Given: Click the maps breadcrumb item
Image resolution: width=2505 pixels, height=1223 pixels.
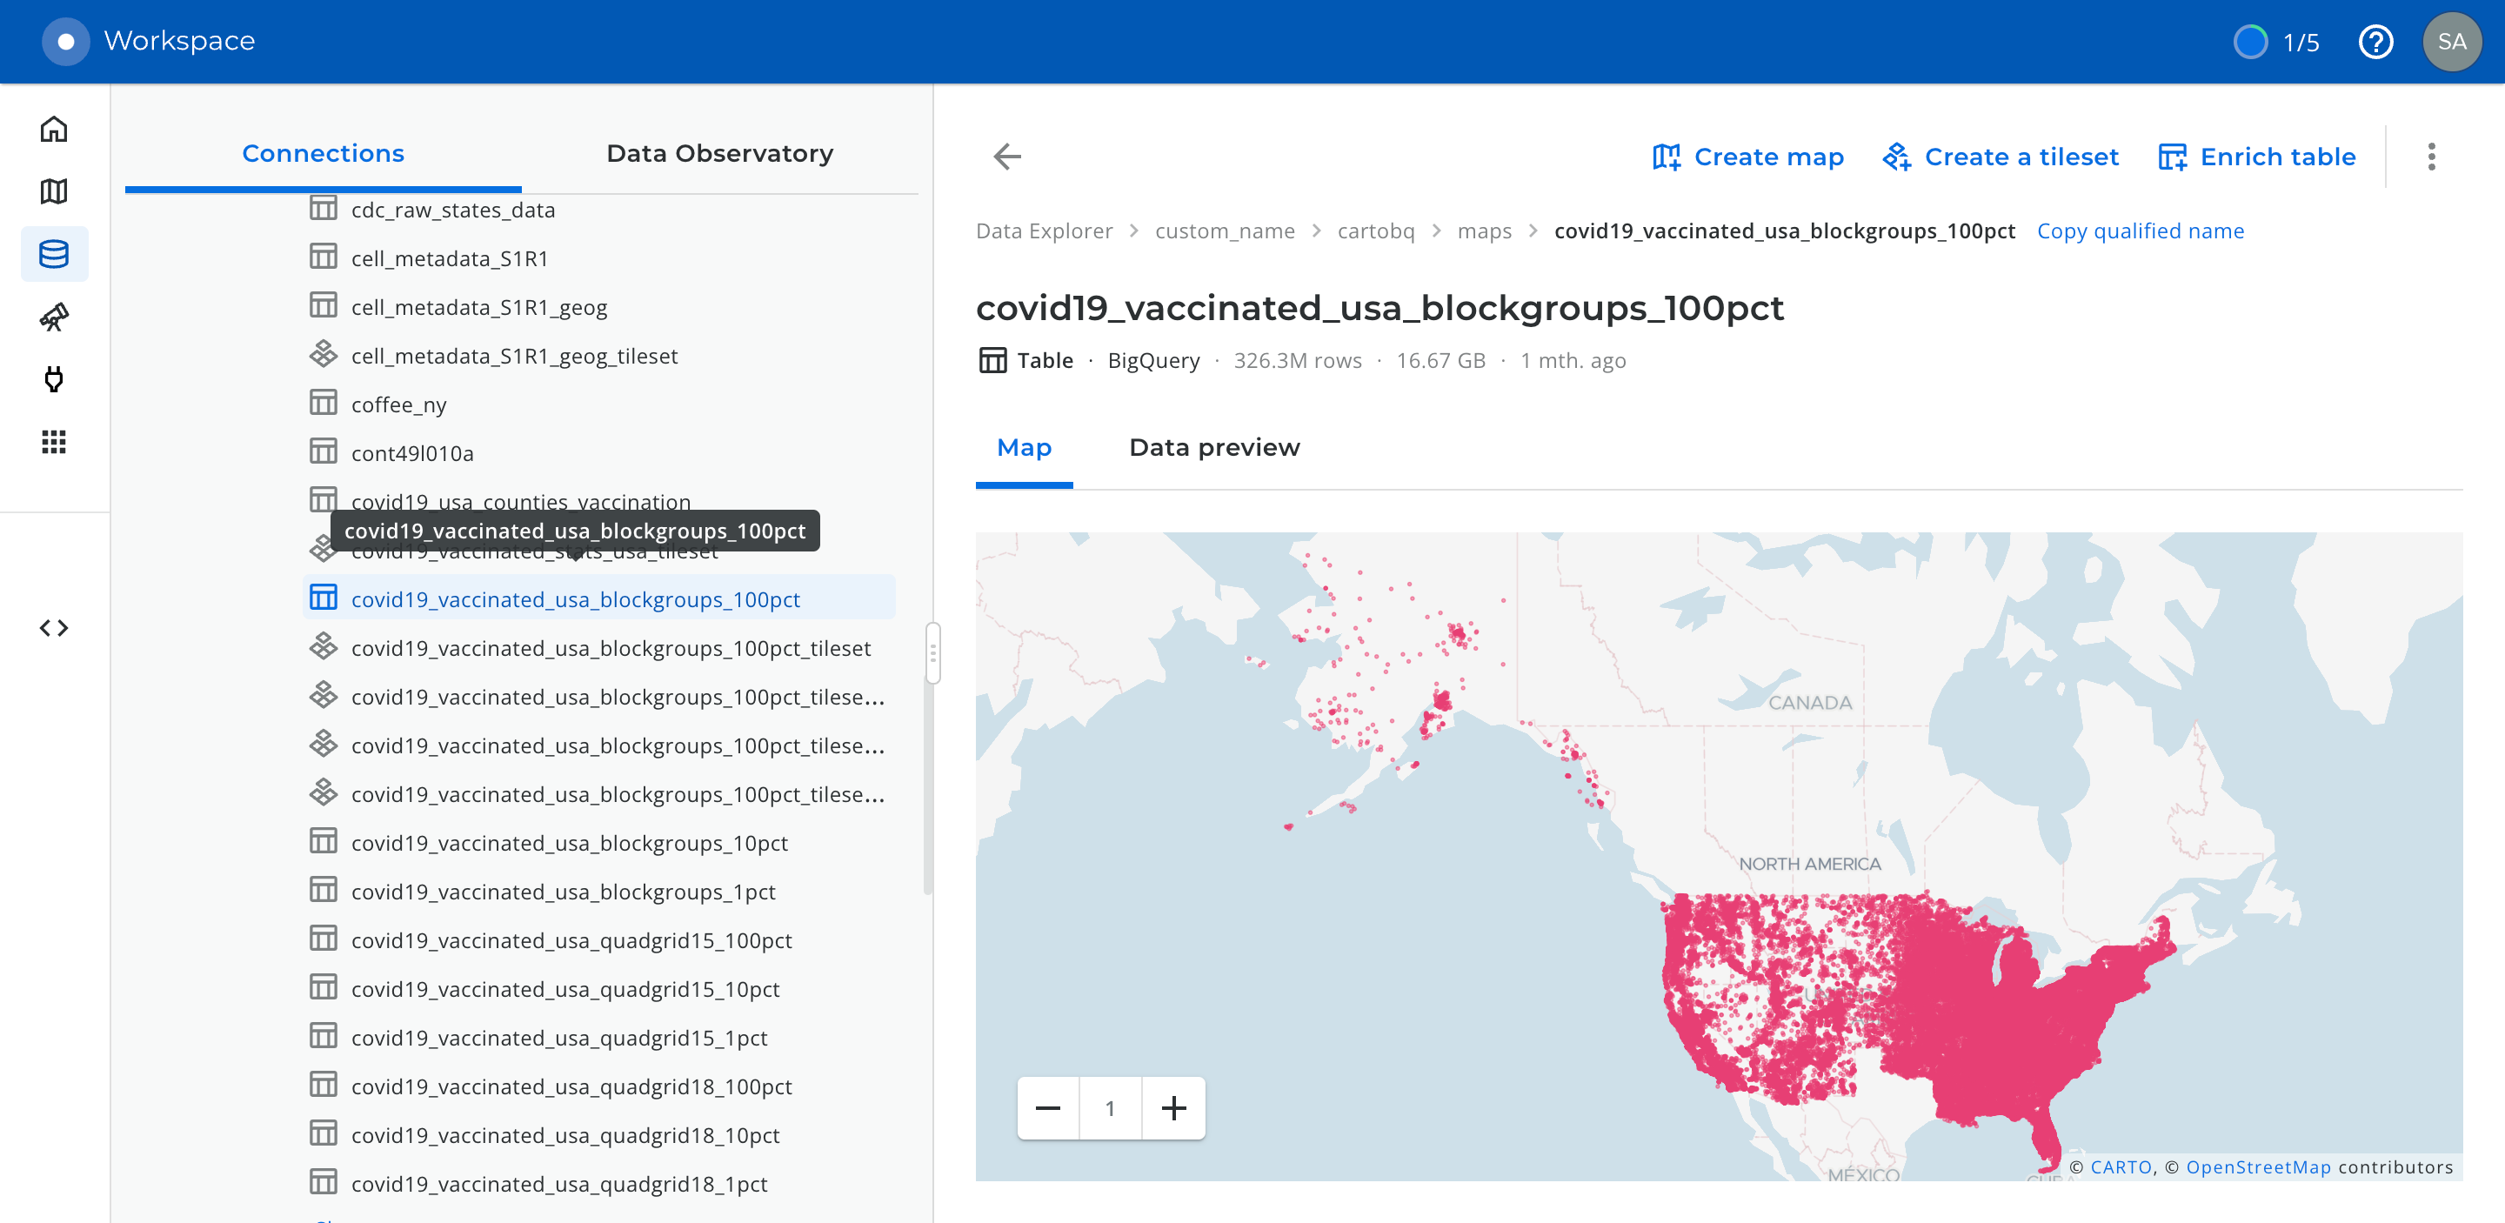Looking at the screenshot, I should point(1484,231).
